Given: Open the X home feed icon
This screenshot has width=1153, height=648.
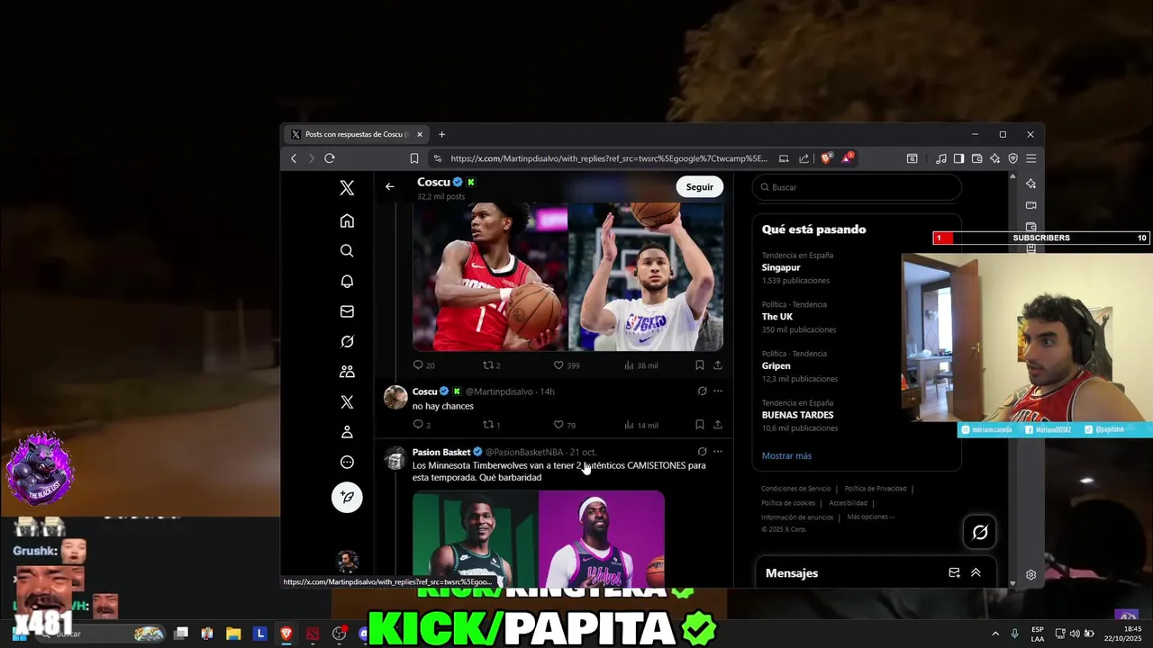Looking at the screenshot, I should (347, 220).
